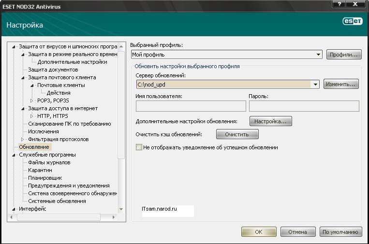Collapse the 'Служебные программы' tree node
The height and width of the screenshot is (244, 369).
pos(14,155)
